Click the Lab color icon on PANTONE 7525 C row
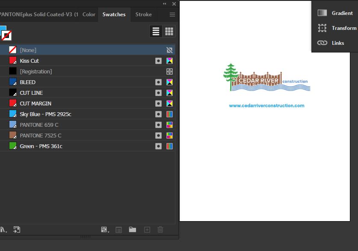 [x=169, y=135]
